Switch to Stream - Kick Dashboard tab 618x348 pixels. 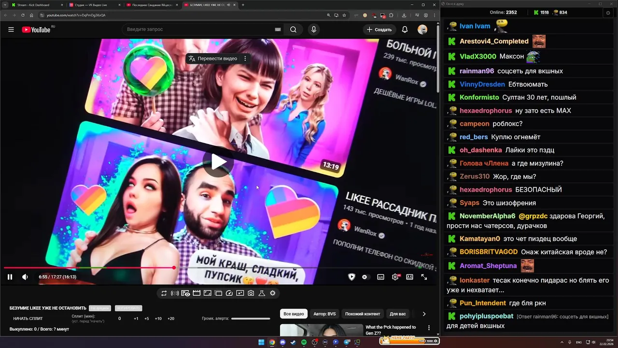(x=37, y=5)
